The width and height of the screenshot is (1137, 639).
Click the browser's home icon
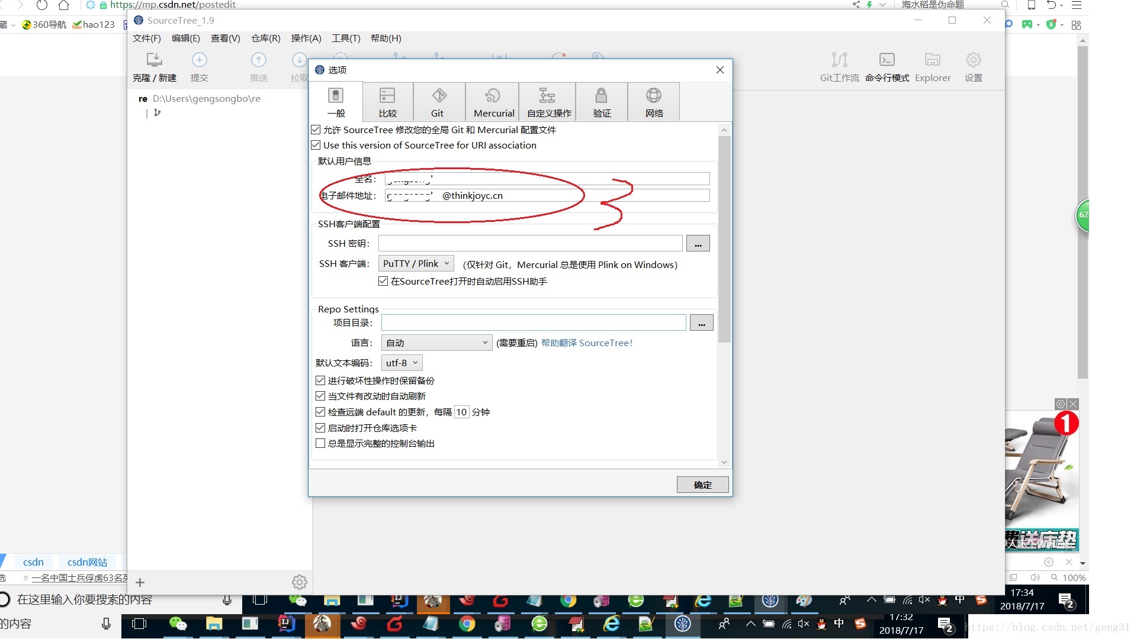[64, 5]
